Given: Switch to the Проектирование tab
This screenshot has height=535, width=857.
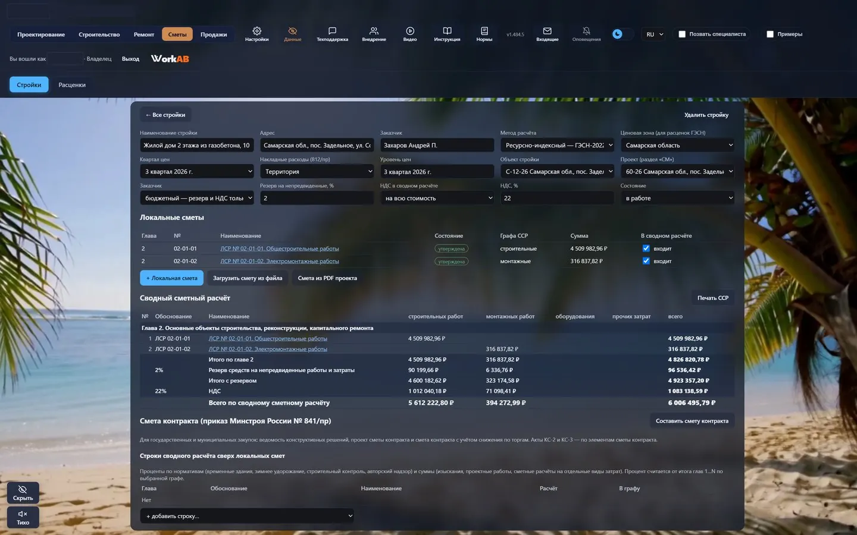Looking at the screenshot, I should coord(41,34).
